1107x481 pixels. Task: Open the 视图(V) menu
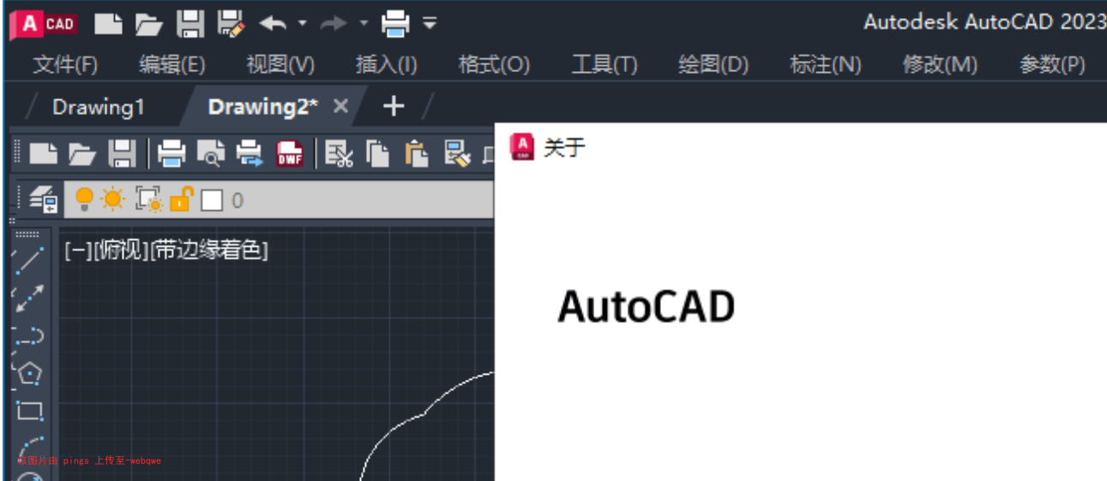tap(280, 64)
